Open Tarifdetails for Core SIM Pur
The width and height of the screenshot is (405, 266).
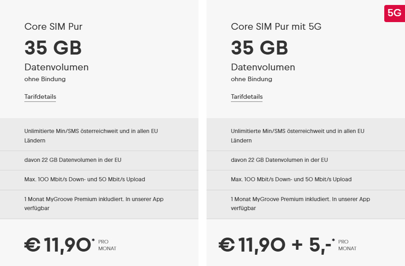pos(40,97)
